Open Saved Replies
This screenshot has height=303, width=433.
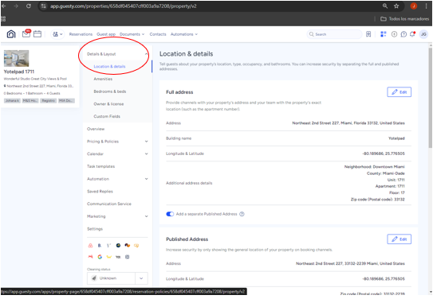(x=100, y=191)
